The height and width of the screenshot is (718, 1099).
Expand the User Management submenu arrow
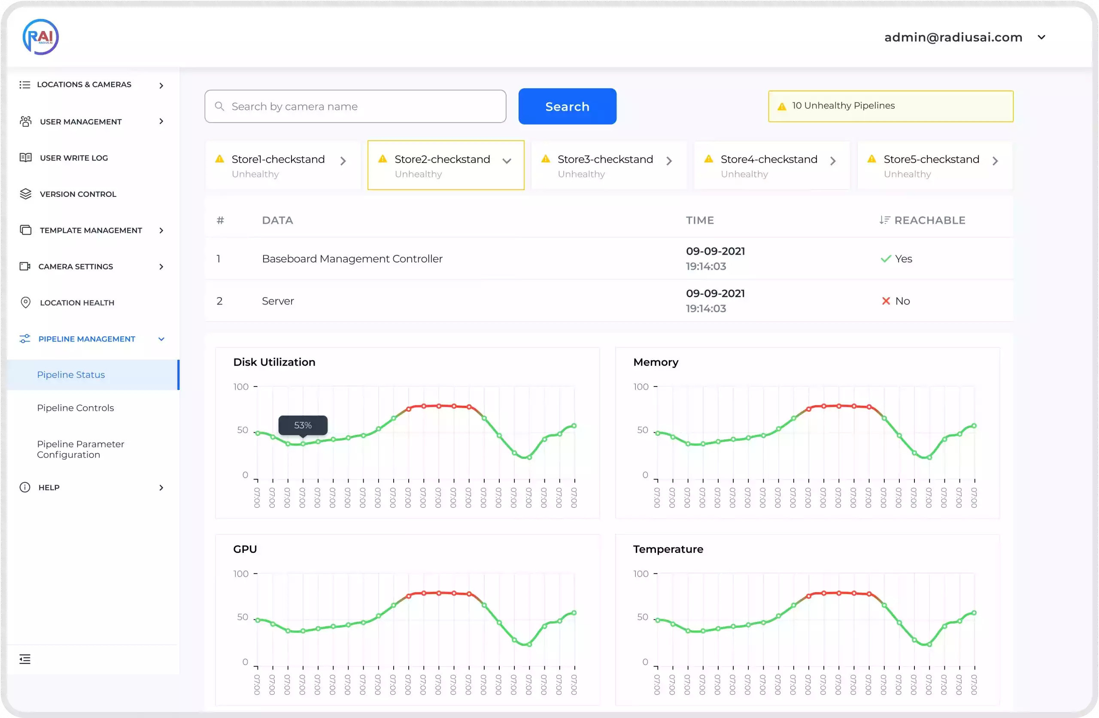(161, 121)
